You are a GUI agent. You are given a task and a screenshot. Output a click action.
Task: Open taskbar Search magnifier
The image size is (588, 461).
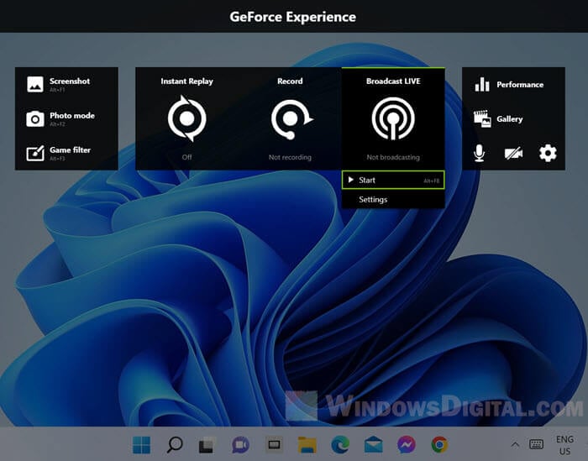175,445
